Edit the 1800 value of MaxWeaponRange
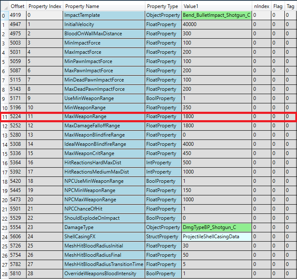297x279 pixels. [217, 116]
